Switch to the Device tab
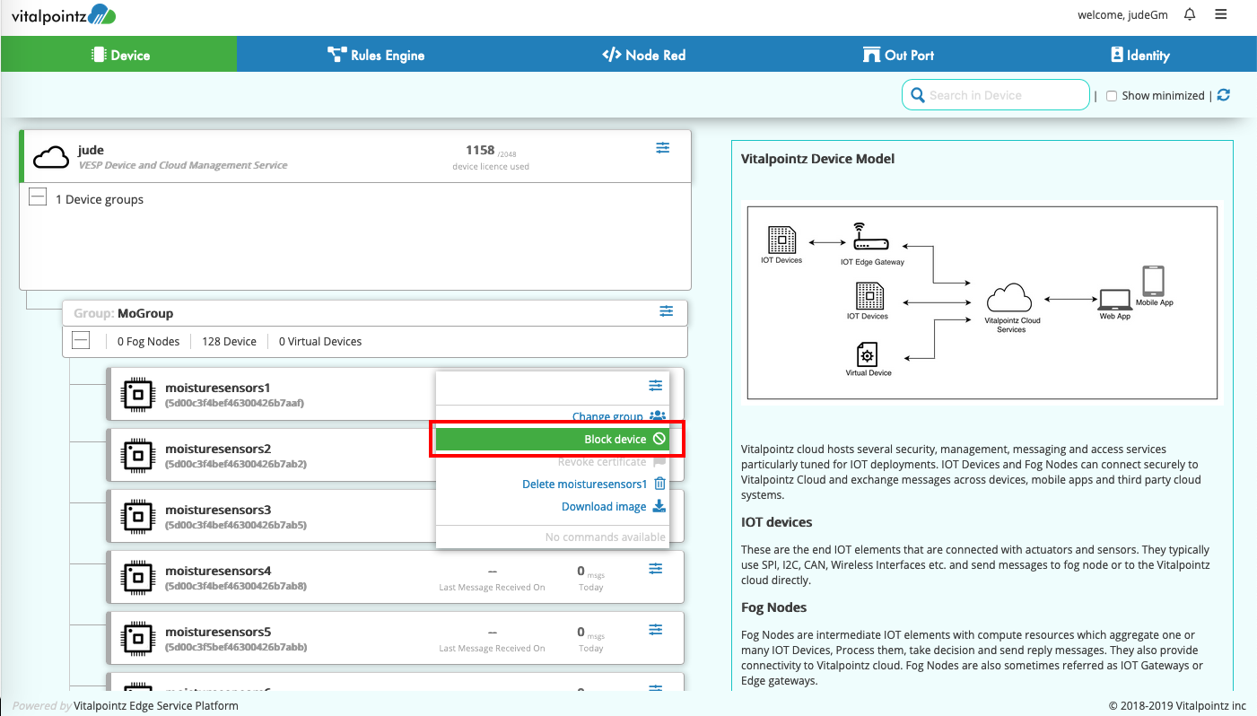The image size is (1257, 716). click(x=119, y=54)
